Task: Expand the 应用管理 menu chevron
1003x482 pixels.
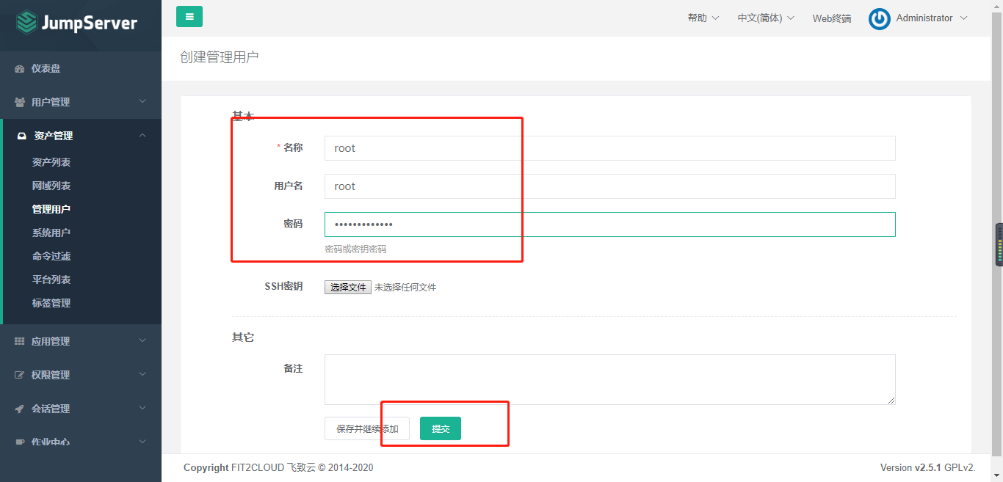Action: click(x=142, y=340)
